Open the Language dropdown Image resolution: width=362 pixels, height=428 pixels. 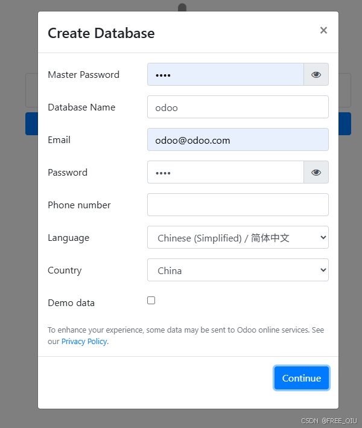pyautogui.click(x=238, y=237)
